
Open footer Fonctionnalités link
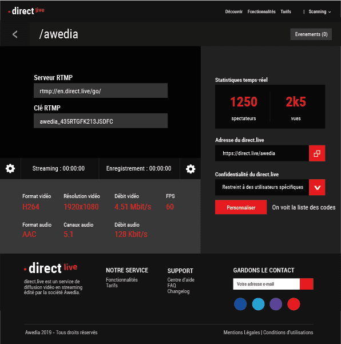122,280
